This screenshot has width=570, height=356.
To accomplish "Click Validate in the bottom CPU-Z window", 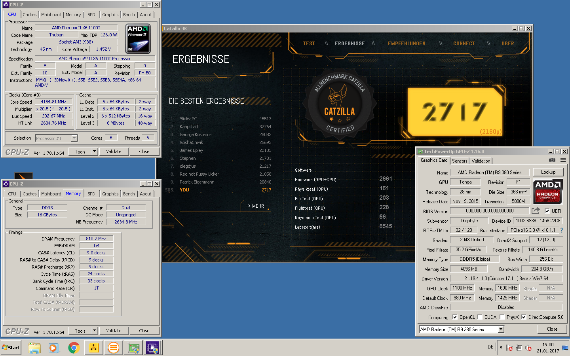I will [114, 331].
